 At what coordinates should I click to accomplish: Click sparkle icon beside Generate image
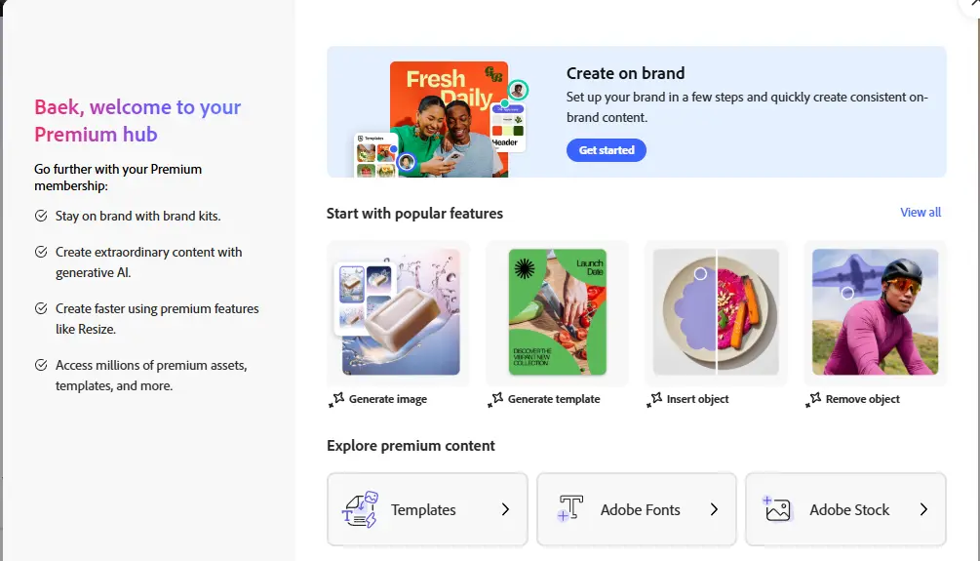point(336,400)
